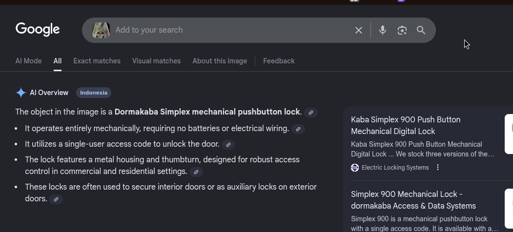Open the Exact matches tab
The height and width of the screenshot is (232, 513).
pyautogui.click(x=97, y=61)
